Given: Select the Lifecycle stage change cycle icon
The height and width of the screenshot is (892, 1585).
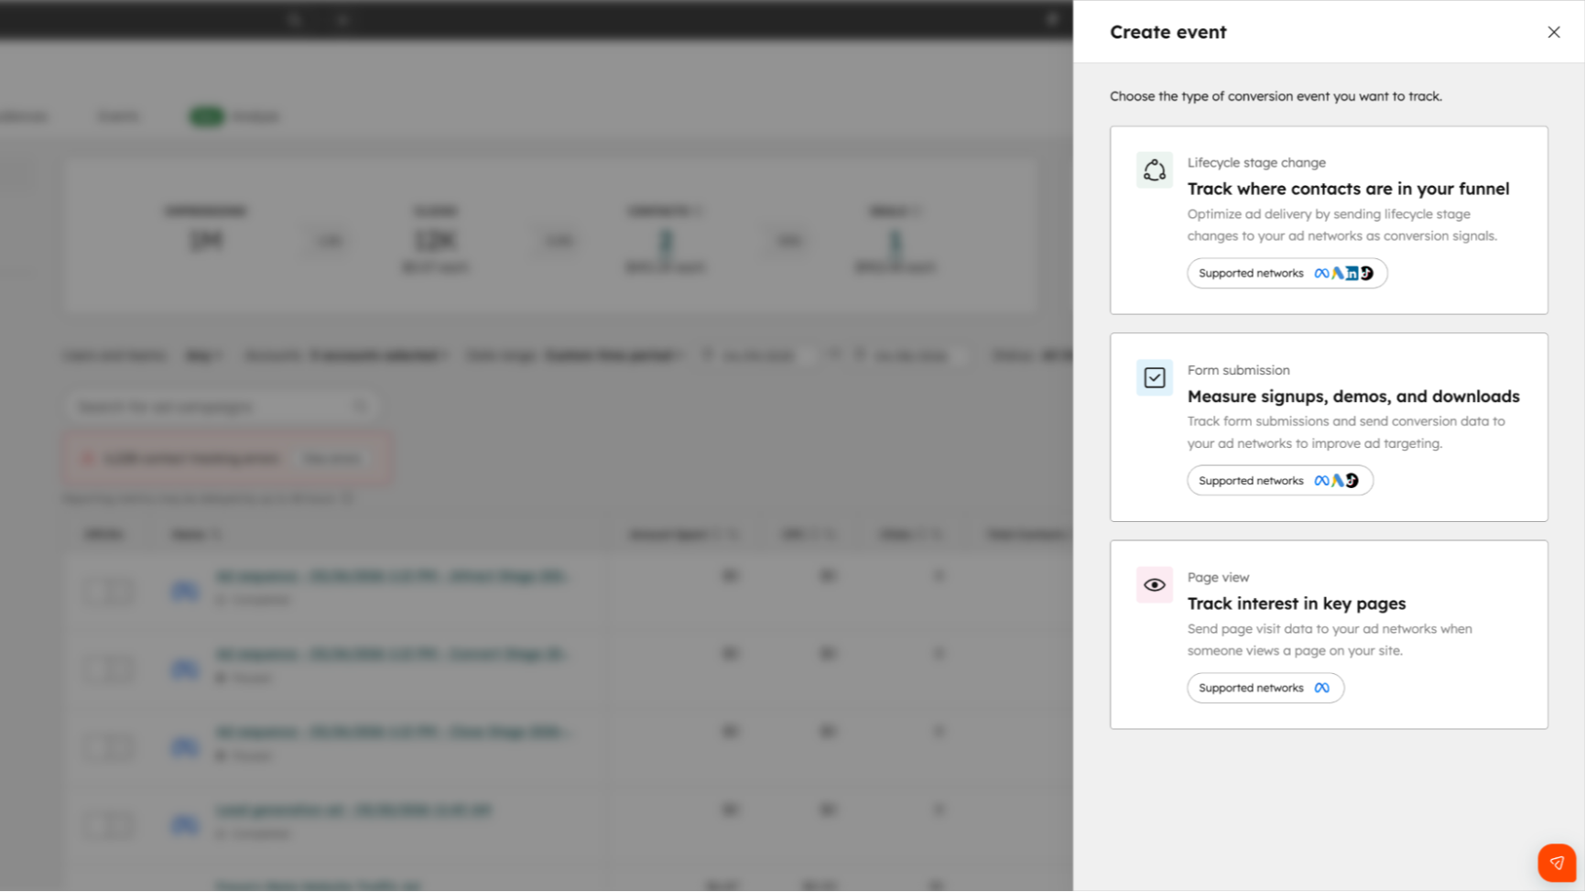Looking at the screenshot, I should click(1154, 169).
